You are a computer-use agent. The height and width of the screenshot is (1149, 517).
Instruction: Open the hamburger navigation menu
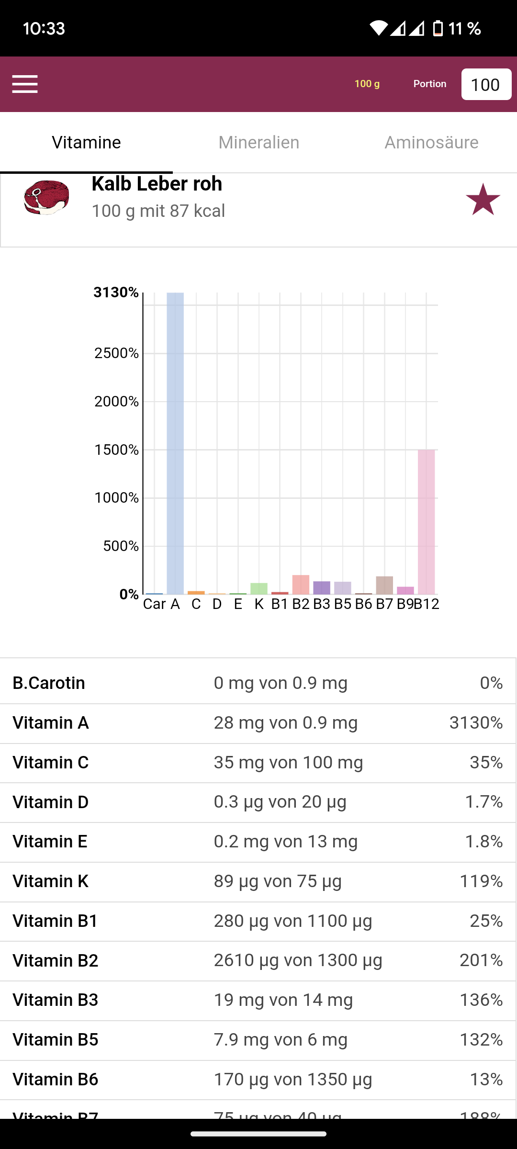(25, 84)
